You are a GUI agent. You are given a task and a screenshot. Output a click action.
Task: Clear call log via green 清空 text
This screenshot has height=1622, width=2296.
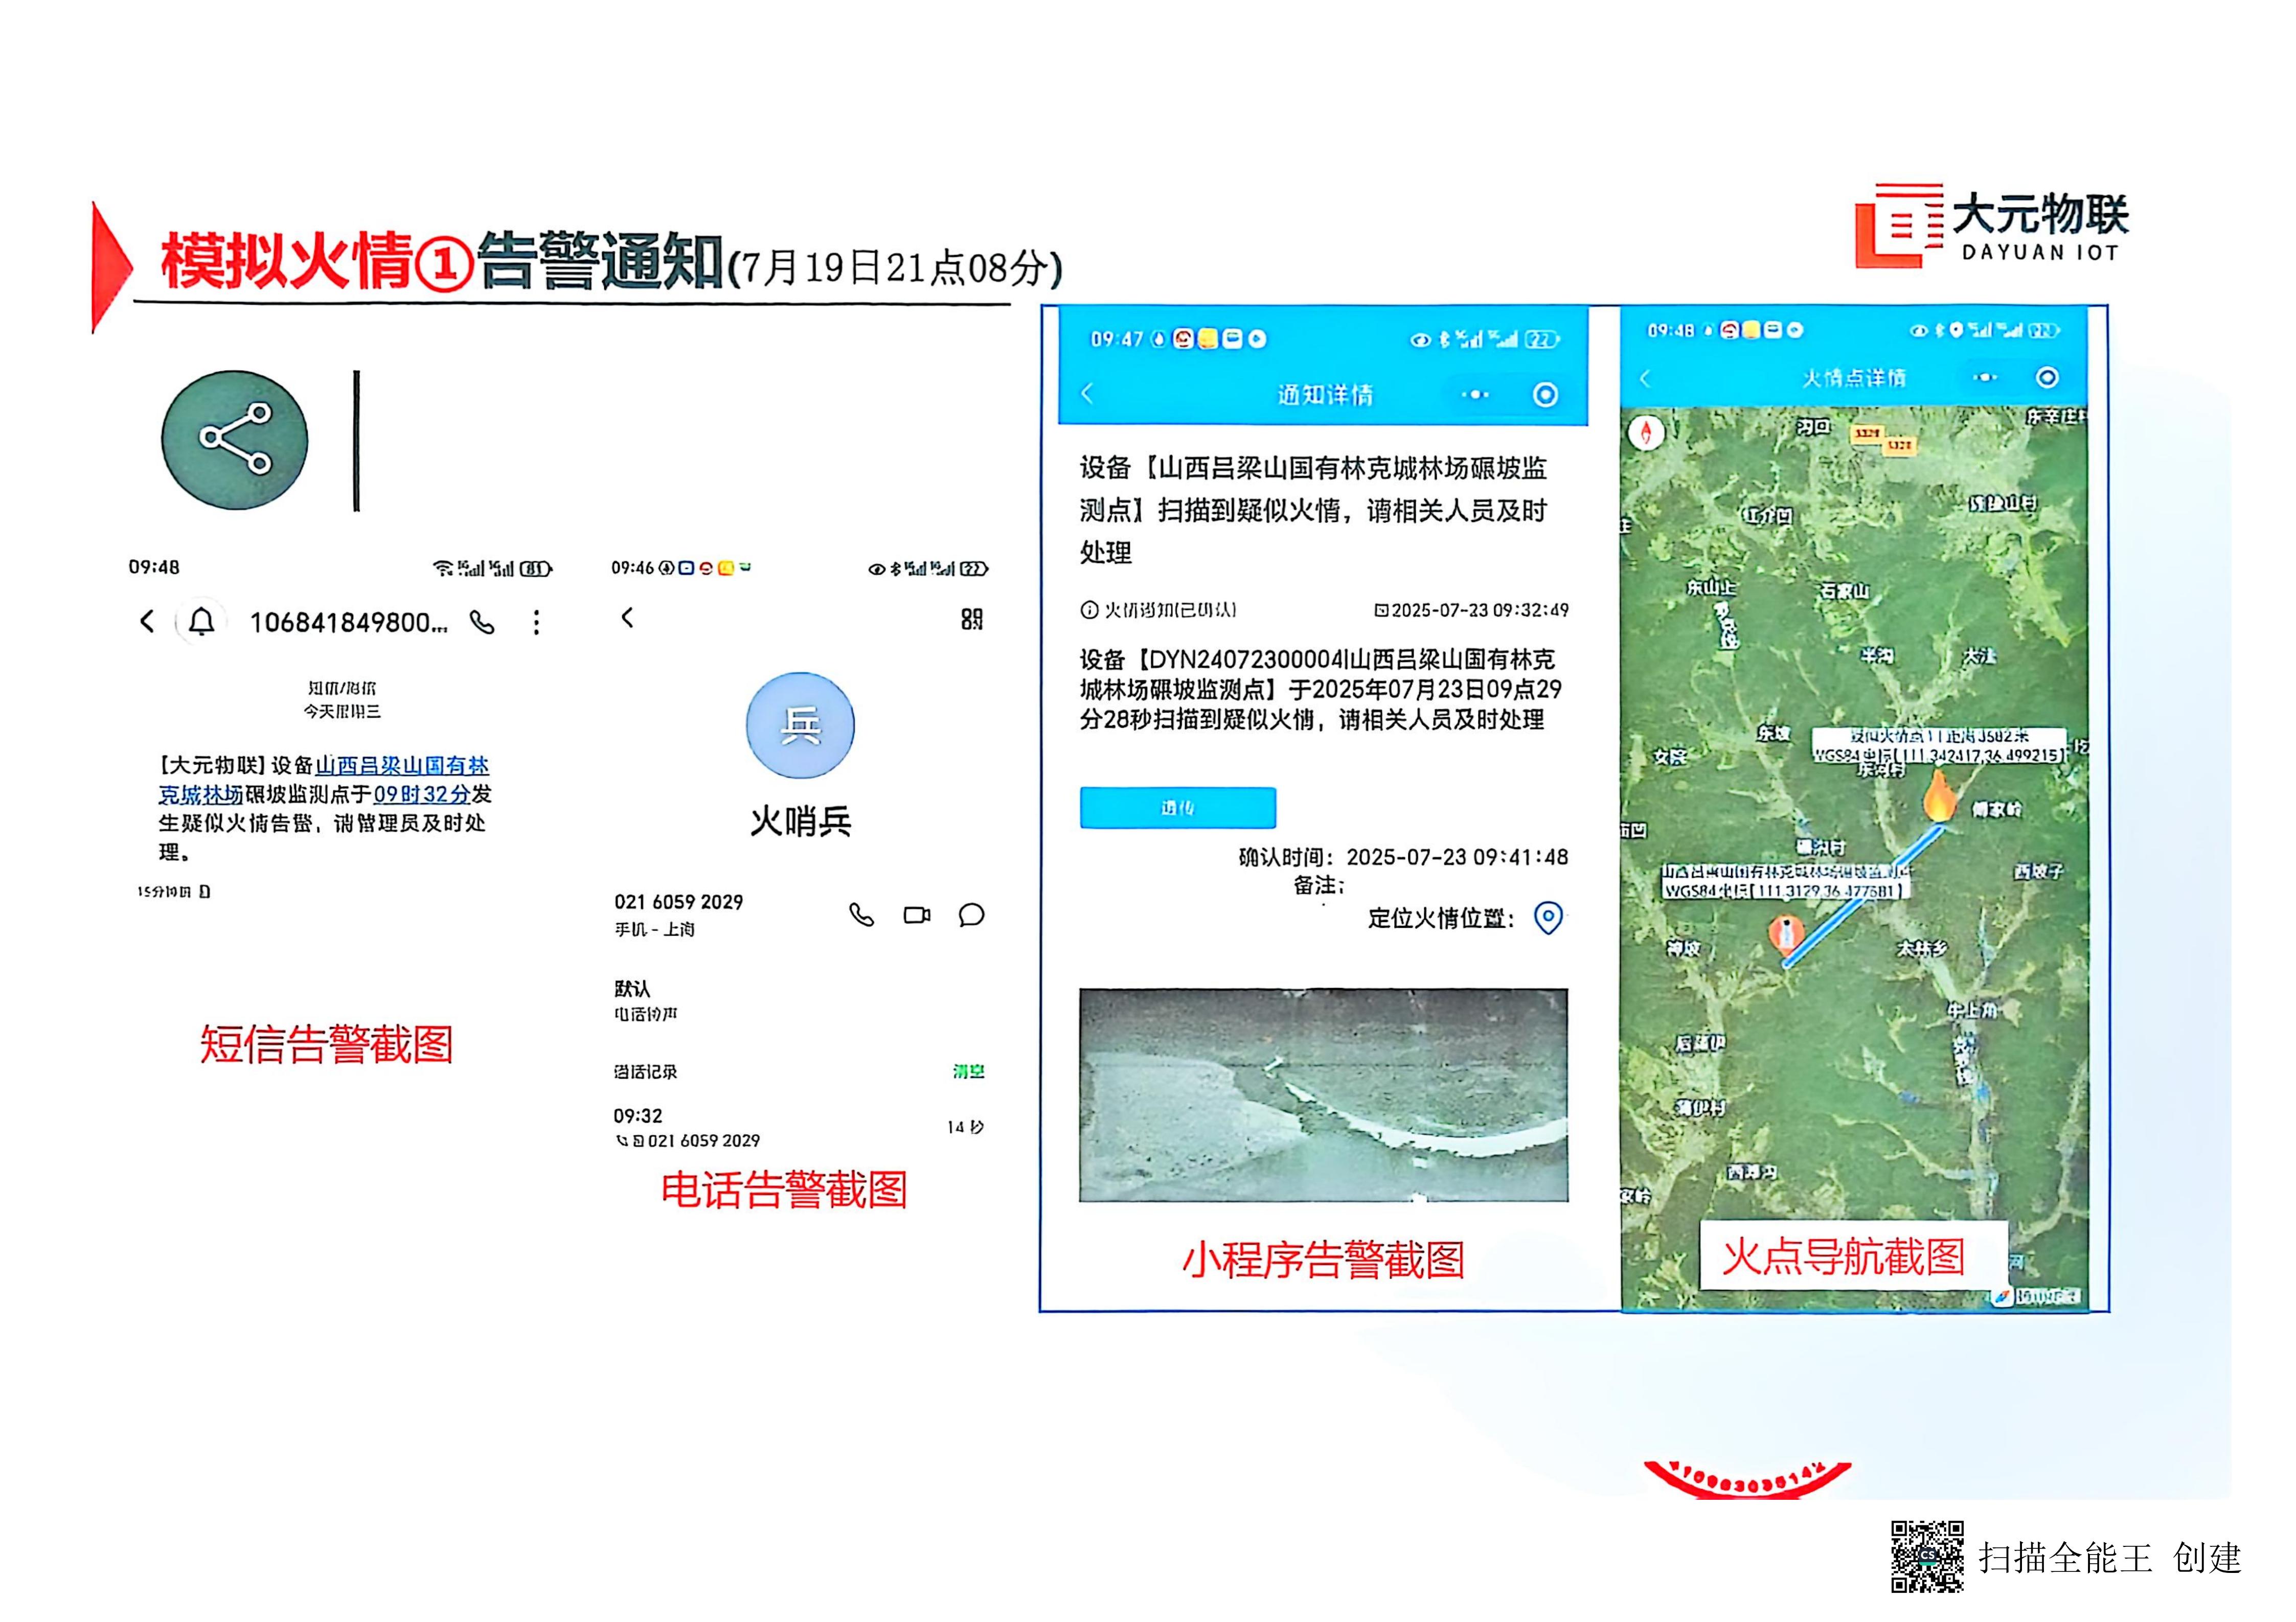pos(968,1071)
